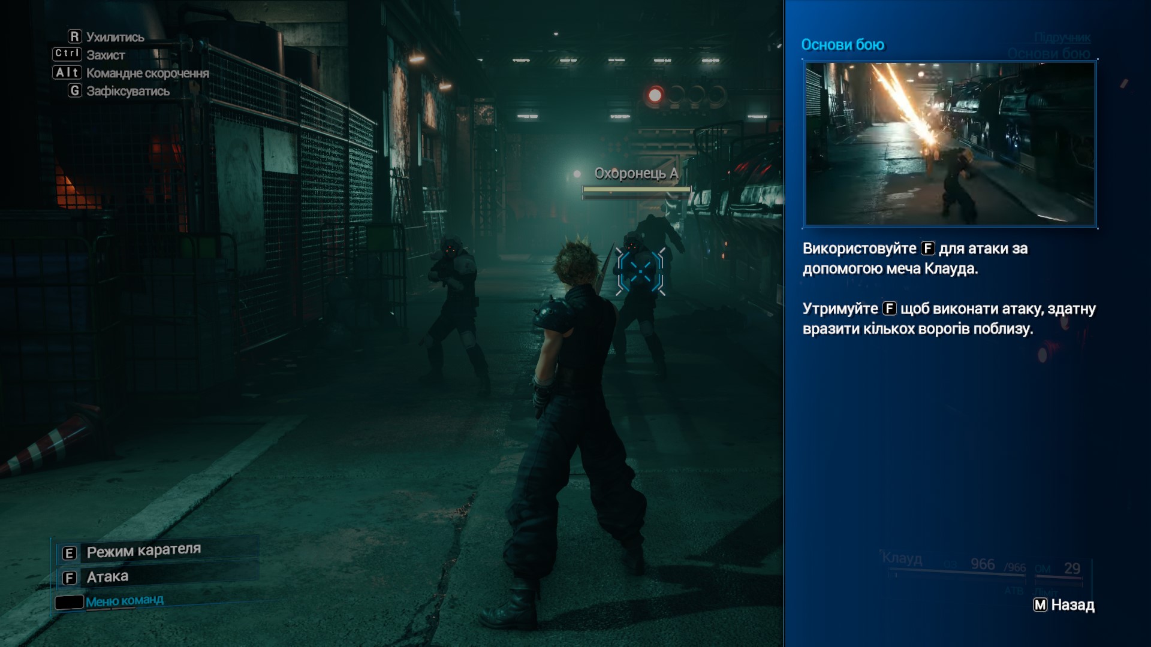The width and height of the screenshot is (1151, 647).
Task: Click the Основи бою heading
Action: pos(842,45)
